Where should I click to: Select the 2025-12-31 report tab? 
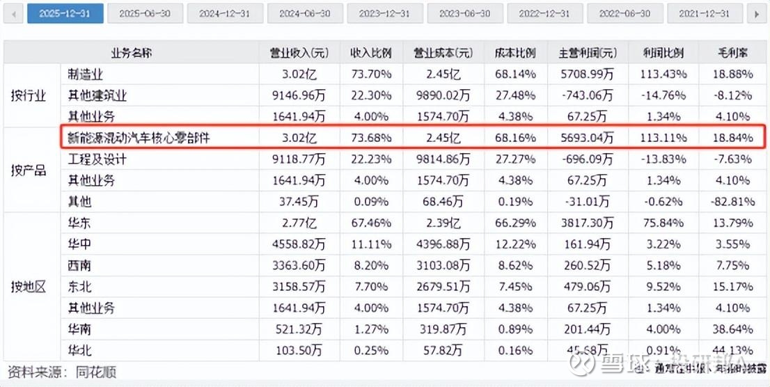65,13
